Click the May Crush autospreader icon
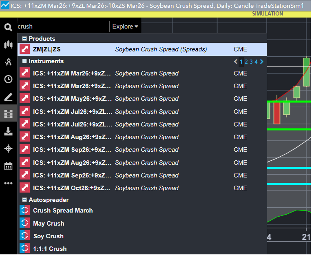 (x=24, y=223)
